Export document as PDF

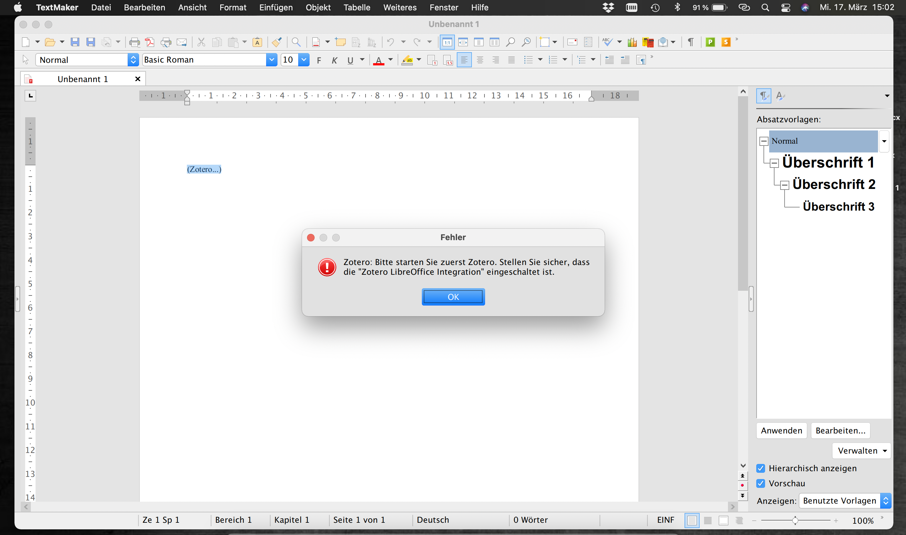click(x=150, y=42)
